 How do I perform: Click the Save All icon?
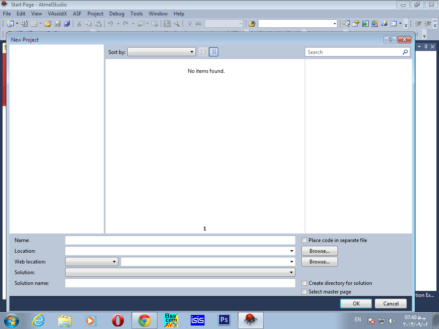point(67,24)
